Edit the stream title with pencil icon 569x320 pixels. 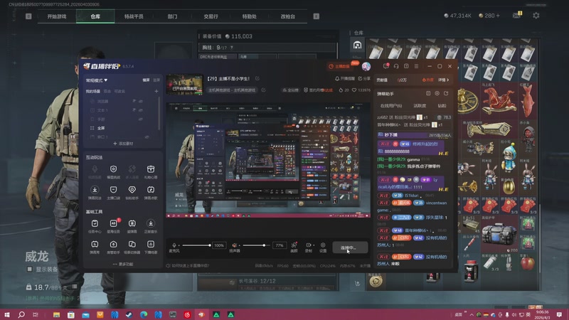[257, 78]
